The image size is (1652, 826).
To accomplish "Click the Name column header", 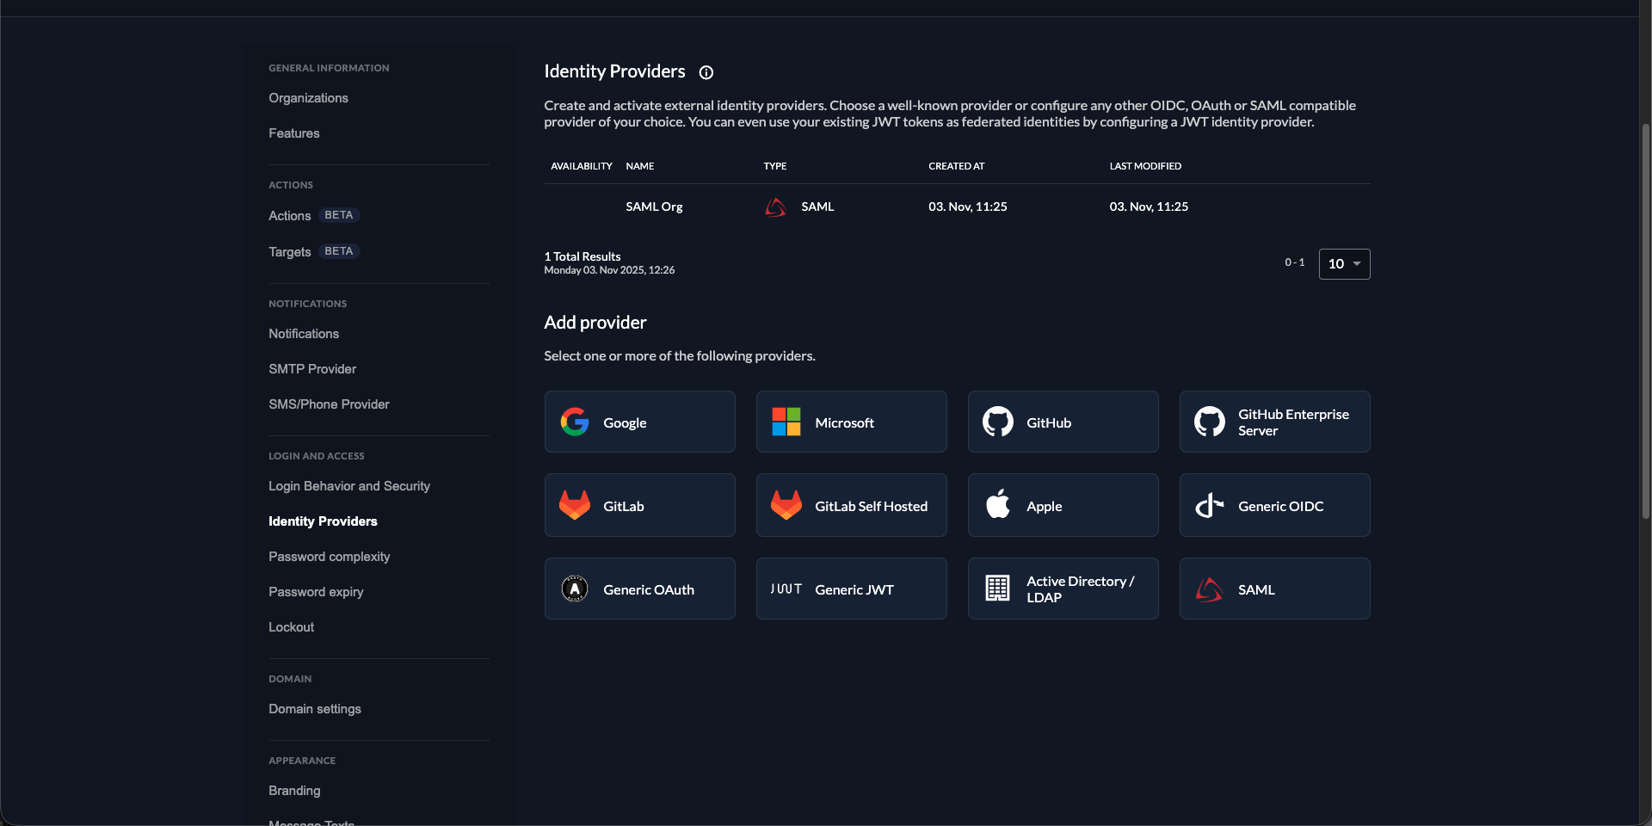I will pos(640,166).
